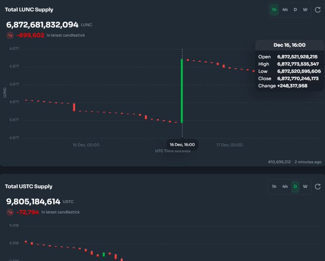Click the green candlestick in USTC chart
325x261 pixels.
104,254
